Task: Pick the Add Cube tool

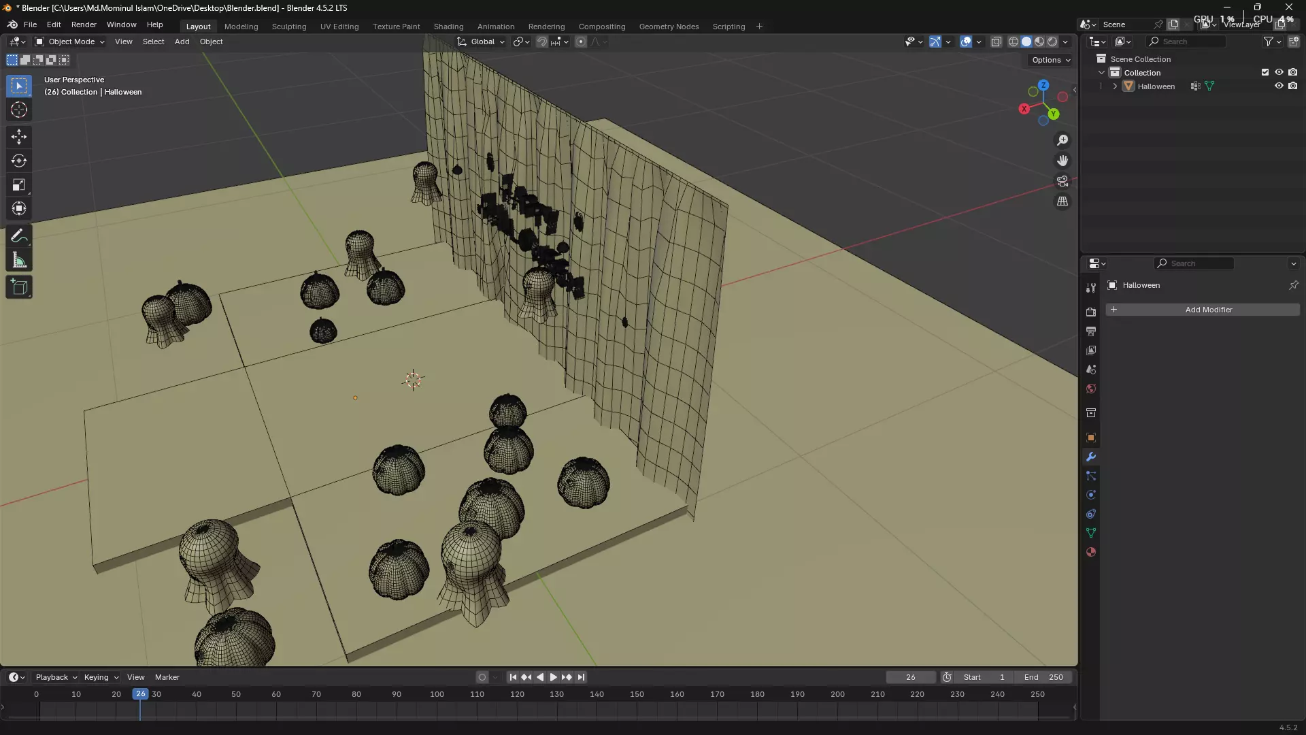Action: coord(19,287)
